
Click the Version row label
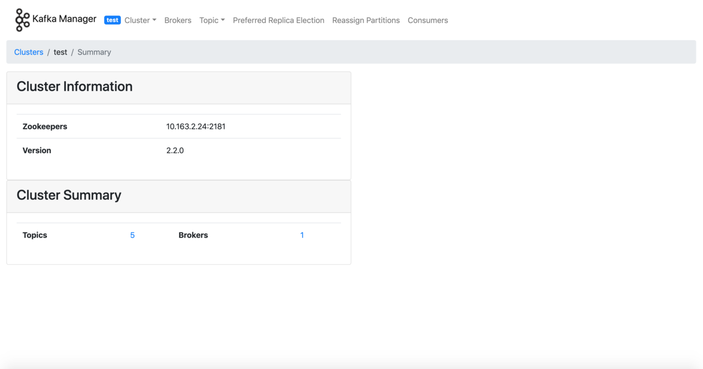click(37, 150)
